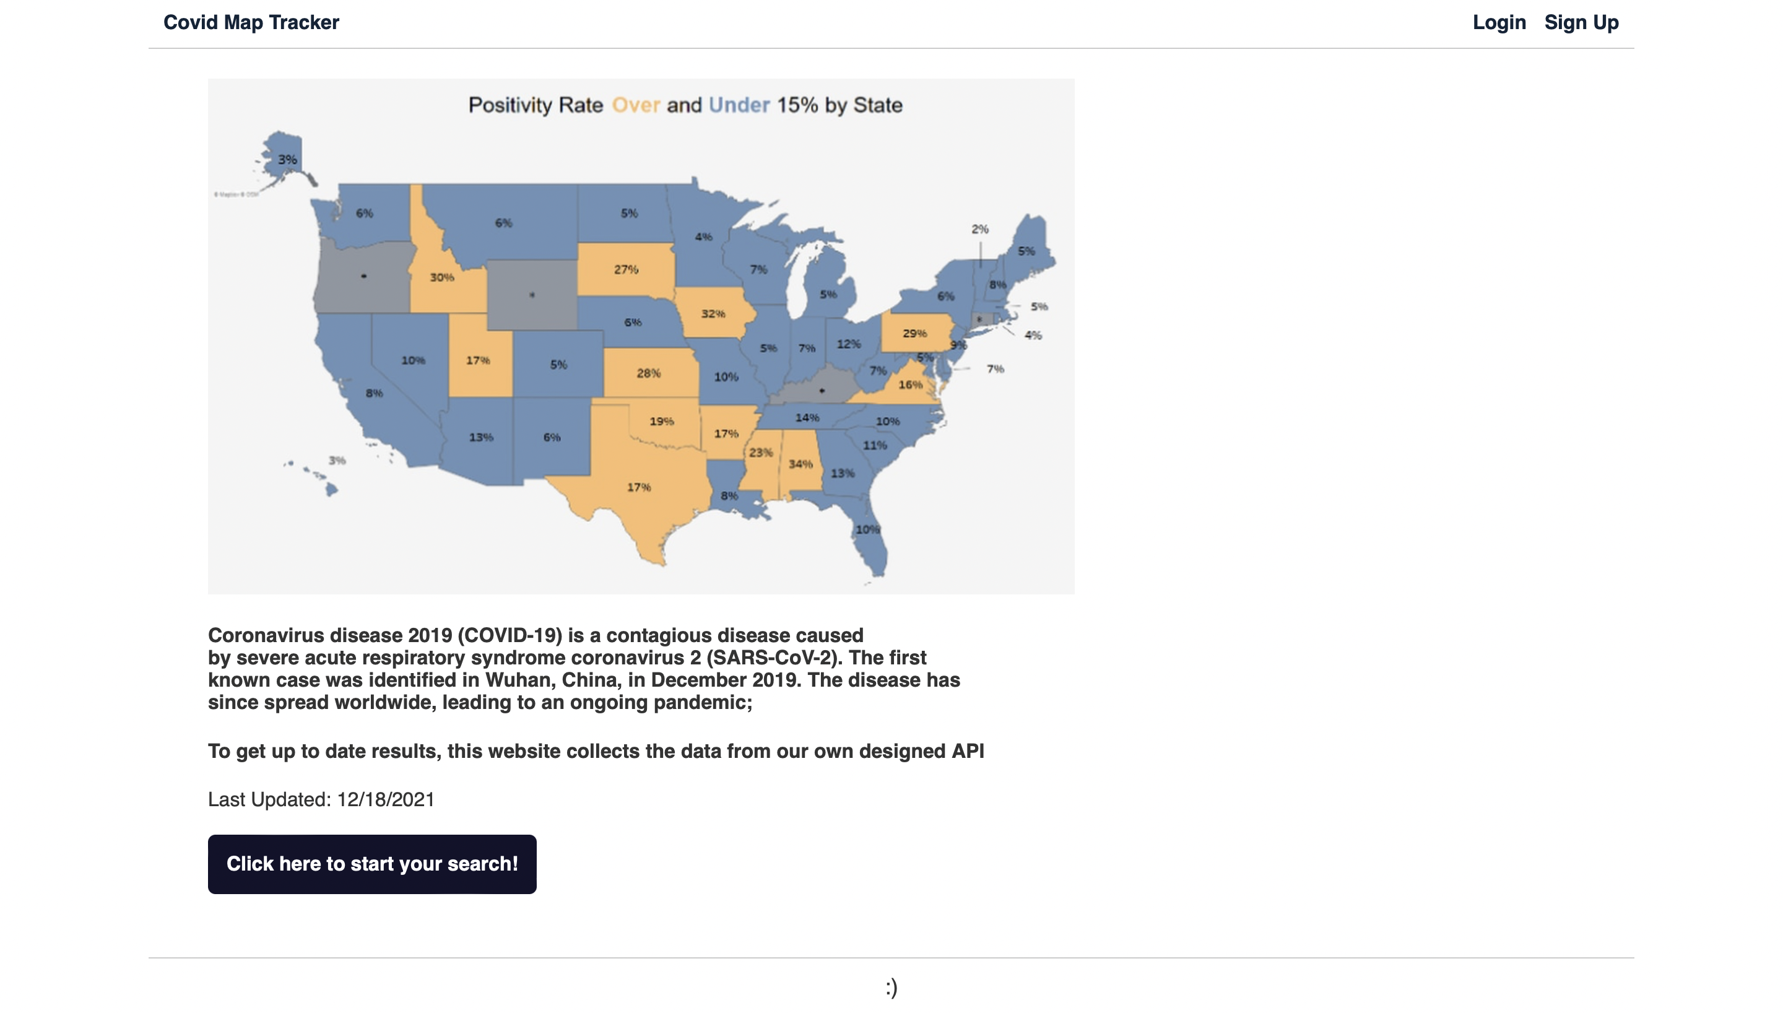
Task: Click the smiley face in the footer
Action: click(891, 986)
